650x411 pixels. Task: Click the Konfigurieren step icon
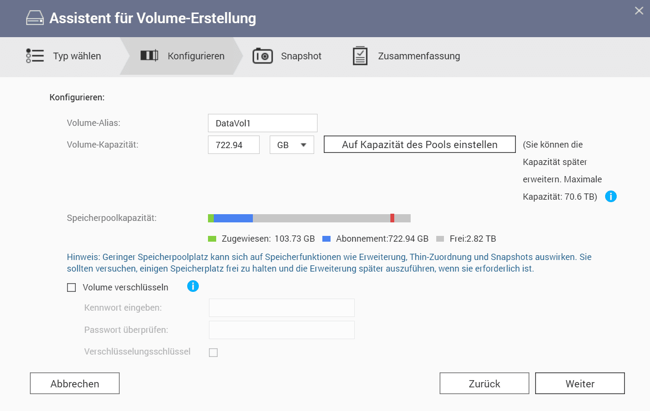click(x=149, y=56)
